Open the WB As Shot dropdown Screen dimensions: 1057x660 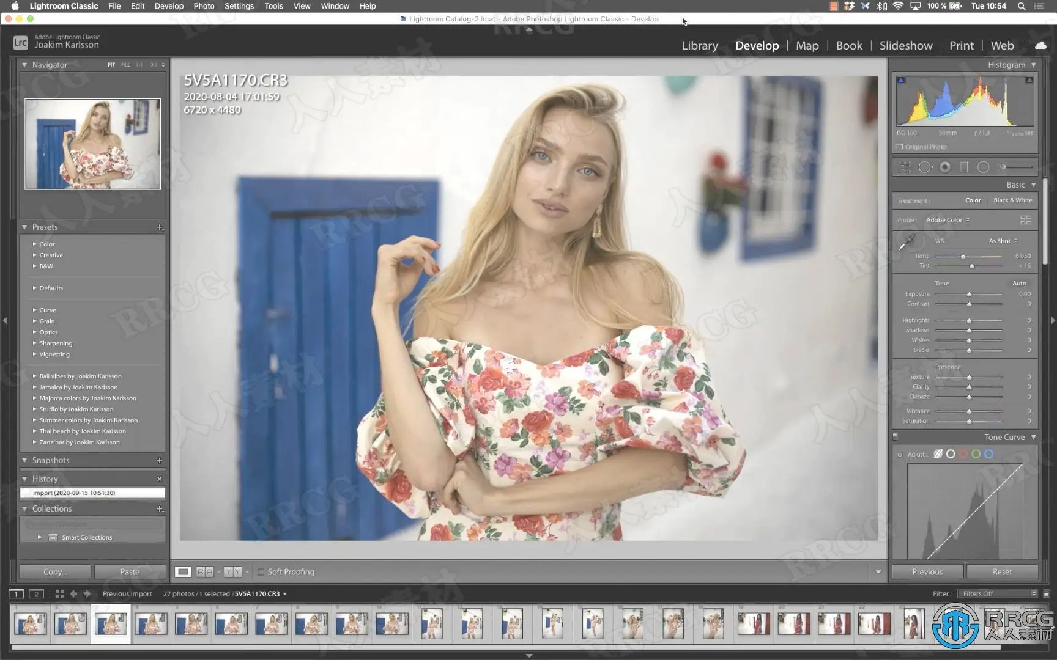tap(1003, 241)
